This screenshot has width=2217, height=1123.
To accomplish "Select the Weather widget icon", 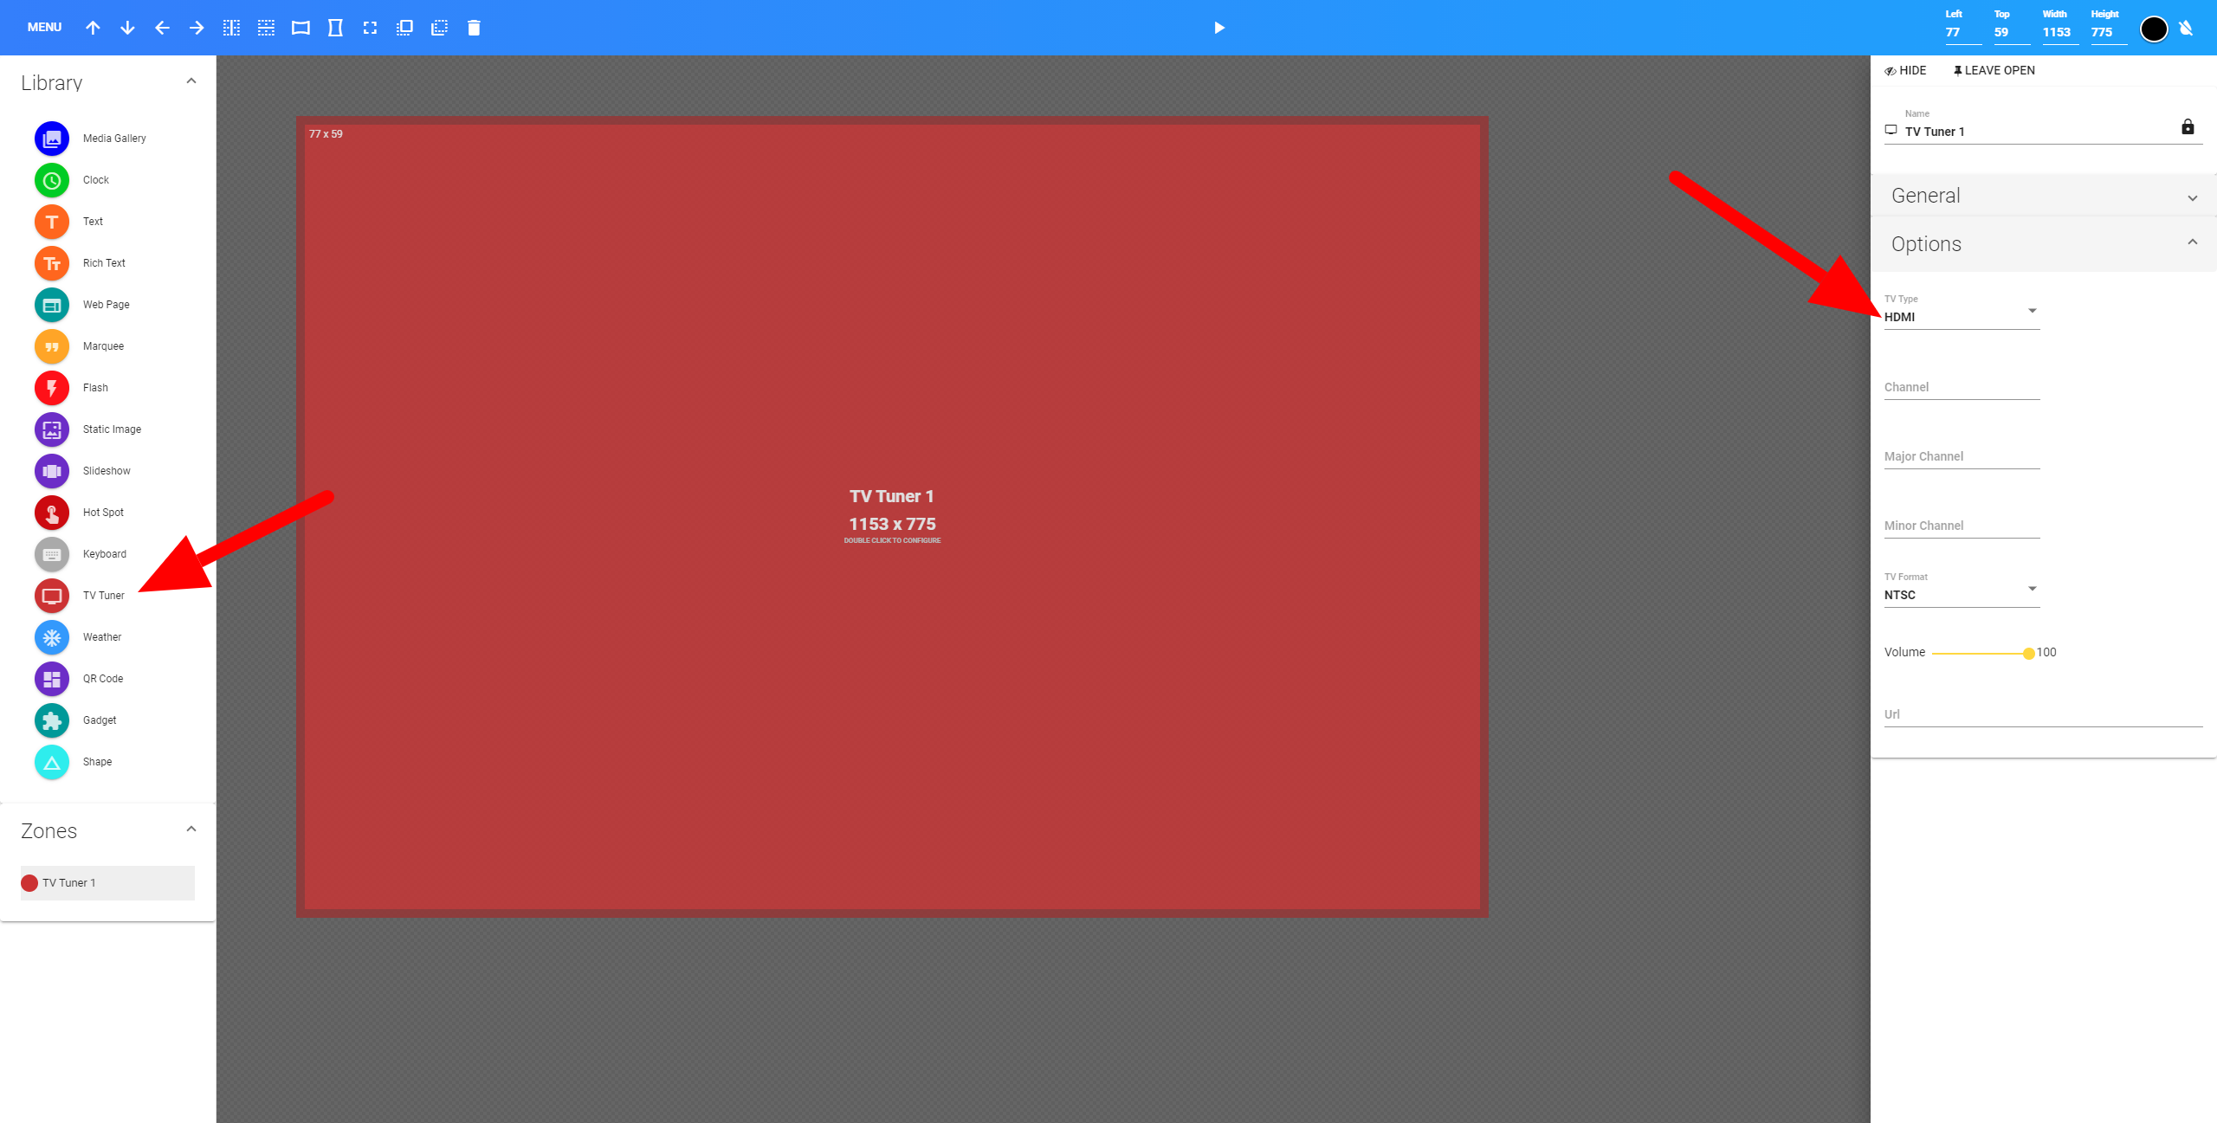I will [x=52, y=637].
